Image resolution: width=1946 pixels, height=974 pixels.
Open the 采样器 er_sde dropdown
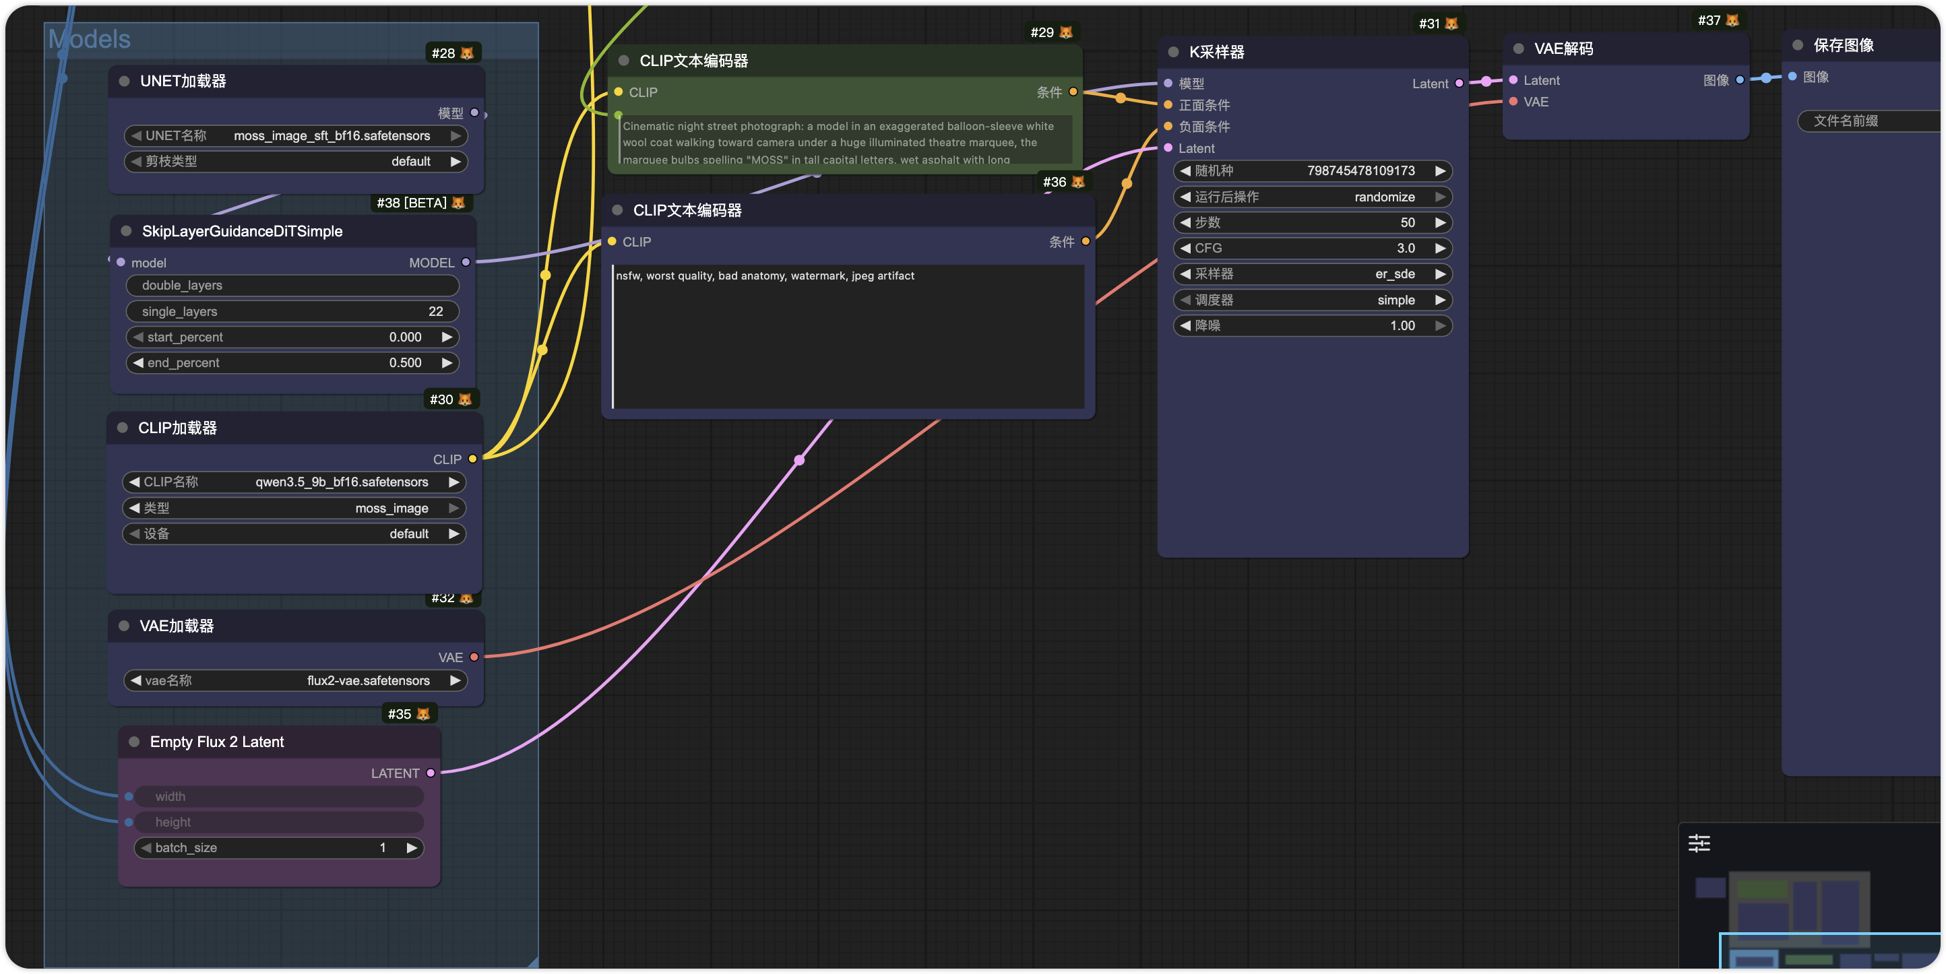(x=1312, y=273)
